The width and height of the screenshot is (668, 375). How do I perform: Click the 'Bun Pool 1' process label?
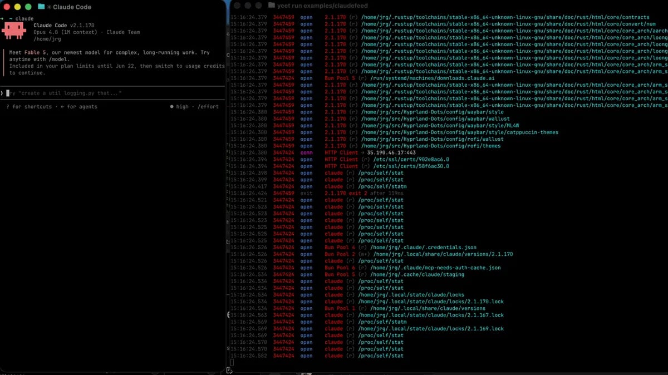point(340,308)
